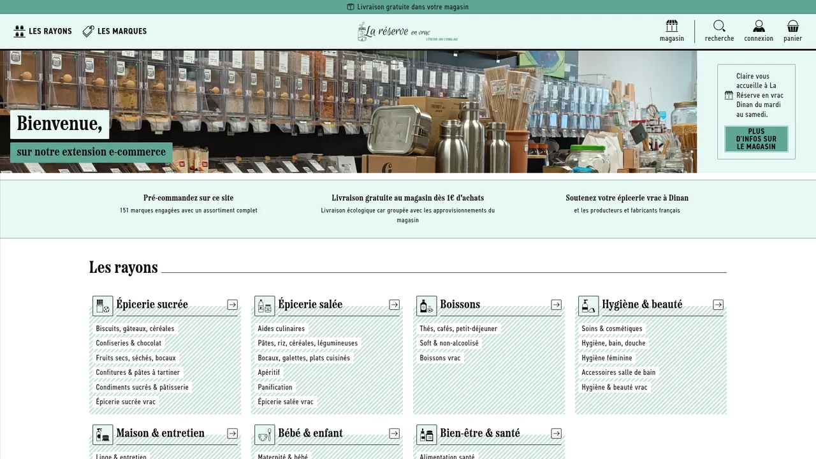Open Soins & cosmétiques link
This screenshot has width=816, height=459.
point(612,329)
